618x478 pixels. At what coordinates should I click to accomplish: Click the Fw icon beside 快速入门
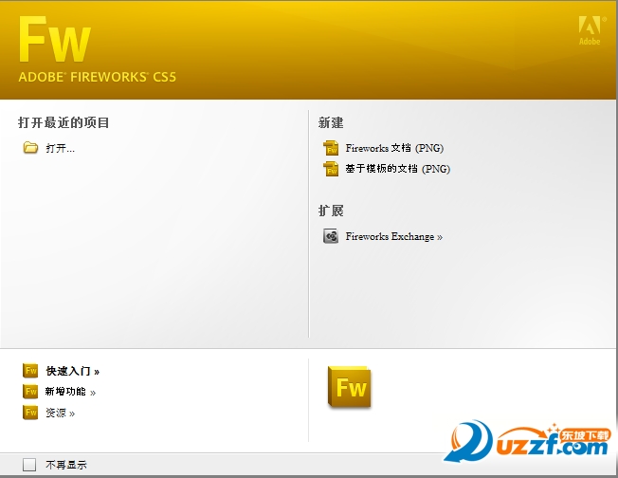tap(30, 370)
